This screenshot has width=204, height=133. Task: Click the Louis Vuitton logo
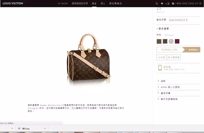point(13,3)
